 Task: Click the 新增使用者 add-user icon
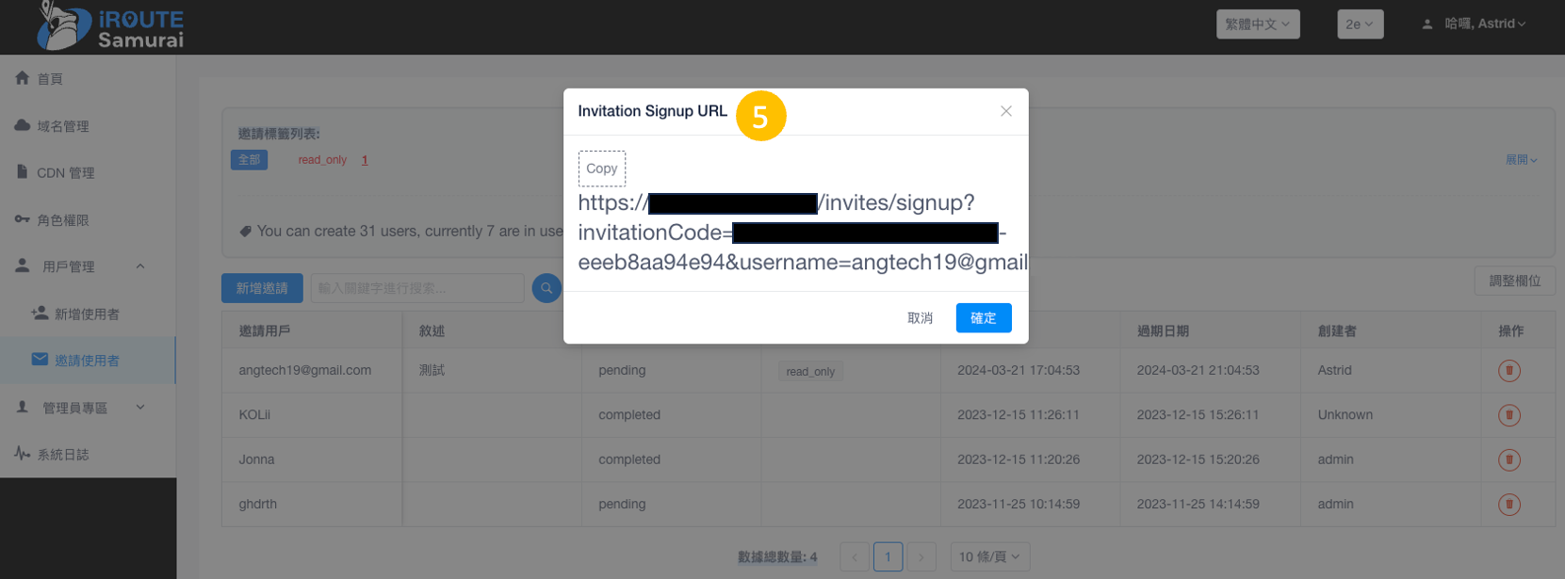(x=40, y=314)
